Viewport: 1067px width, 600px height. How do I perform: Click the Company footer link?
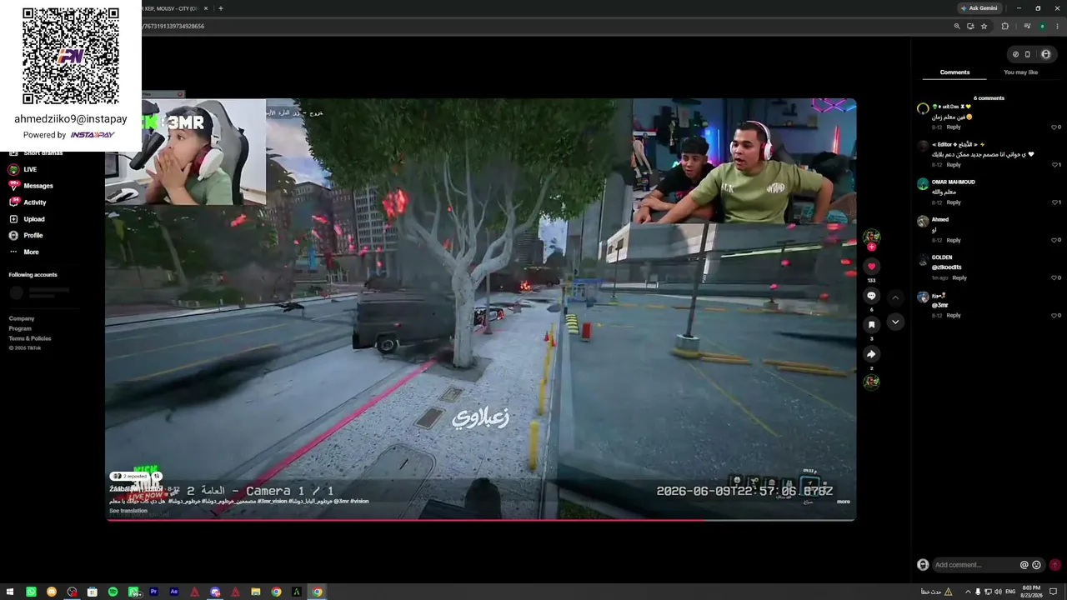tap(22, 318)
